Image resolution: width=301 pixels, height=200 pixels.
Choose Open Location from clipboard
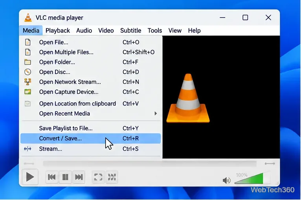91,104
